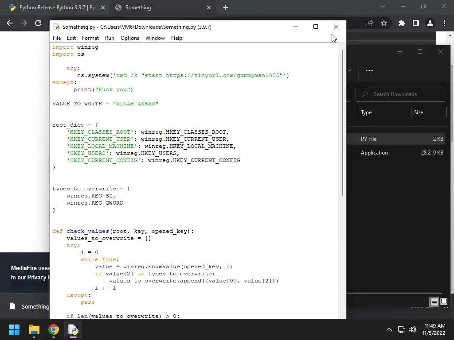Open the Options menu in IDLE
This screenshot has width=454, height=340.
[130, 38]
